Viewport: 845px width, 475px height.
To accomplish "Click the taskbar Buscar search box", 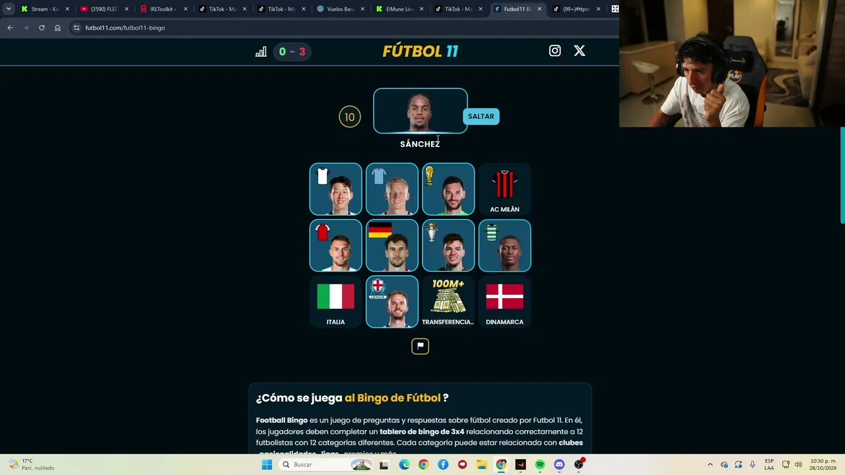I will 325,464.
